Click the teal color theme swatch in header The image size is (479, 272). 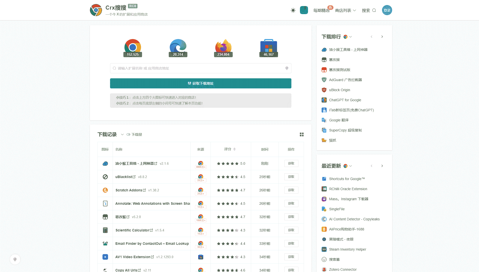(304, 10)
